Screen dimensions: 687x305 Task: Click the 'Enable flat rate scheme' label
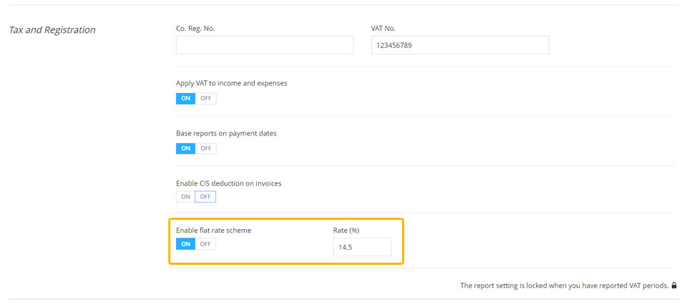pos(213,231)
